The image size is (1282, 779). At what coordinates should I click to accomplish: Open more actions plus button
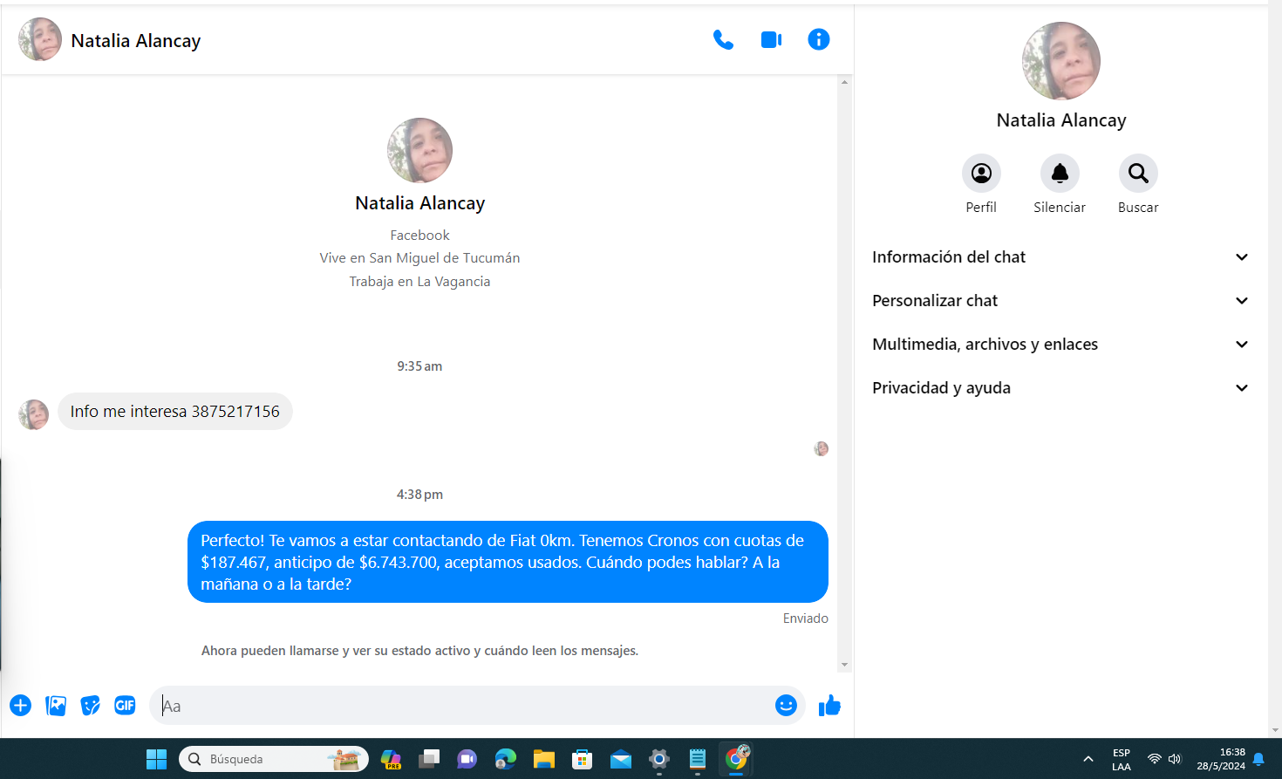[x=21, y=706]
